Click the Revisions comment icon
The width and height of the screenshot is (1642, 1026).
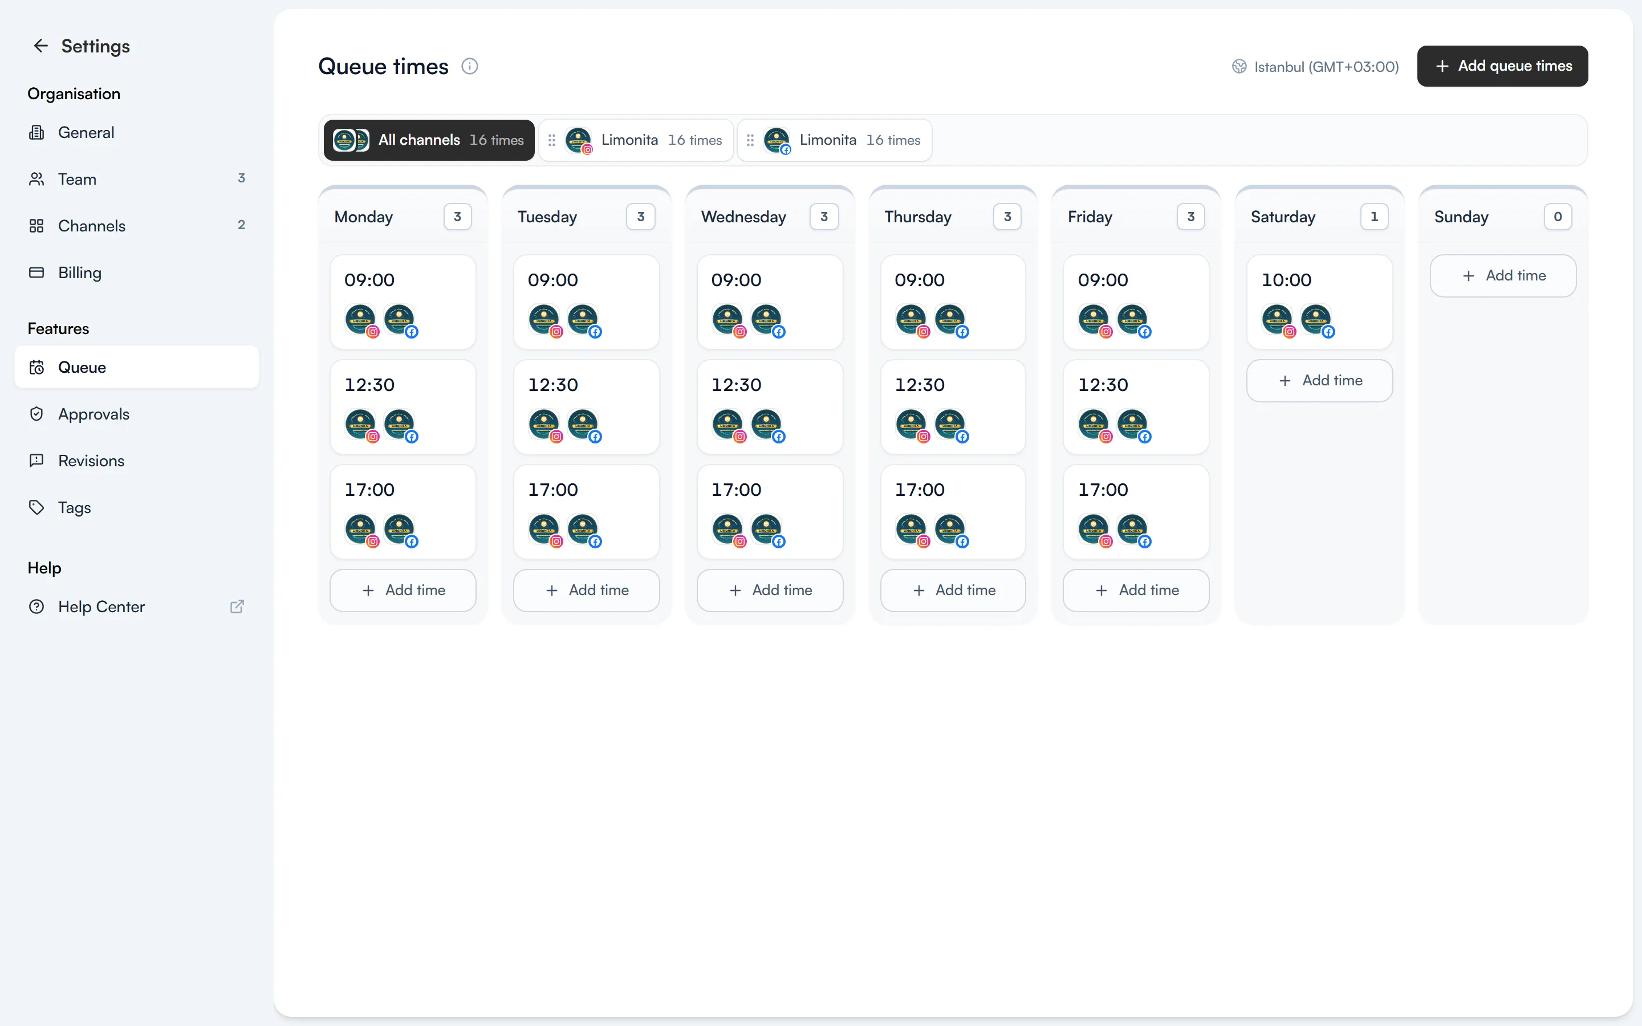pos(36,461)
